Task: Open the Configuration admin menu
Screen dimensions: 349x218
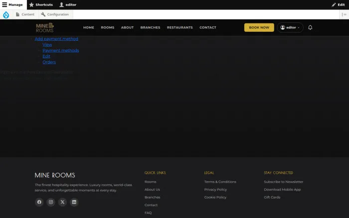Action: 55,14
